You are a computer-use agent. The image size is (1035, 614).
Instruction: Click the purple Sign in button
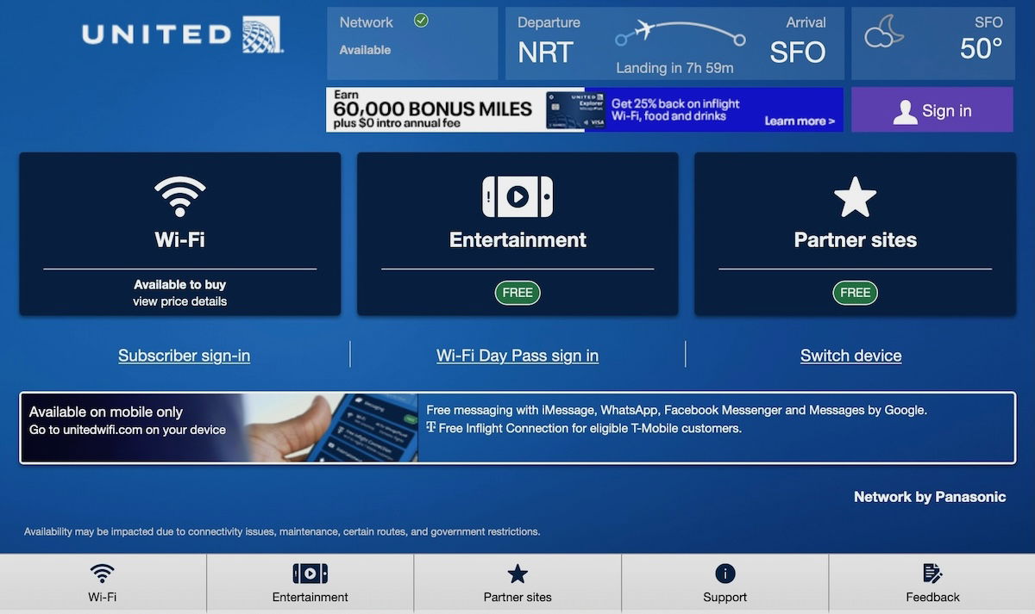(932, 110)
